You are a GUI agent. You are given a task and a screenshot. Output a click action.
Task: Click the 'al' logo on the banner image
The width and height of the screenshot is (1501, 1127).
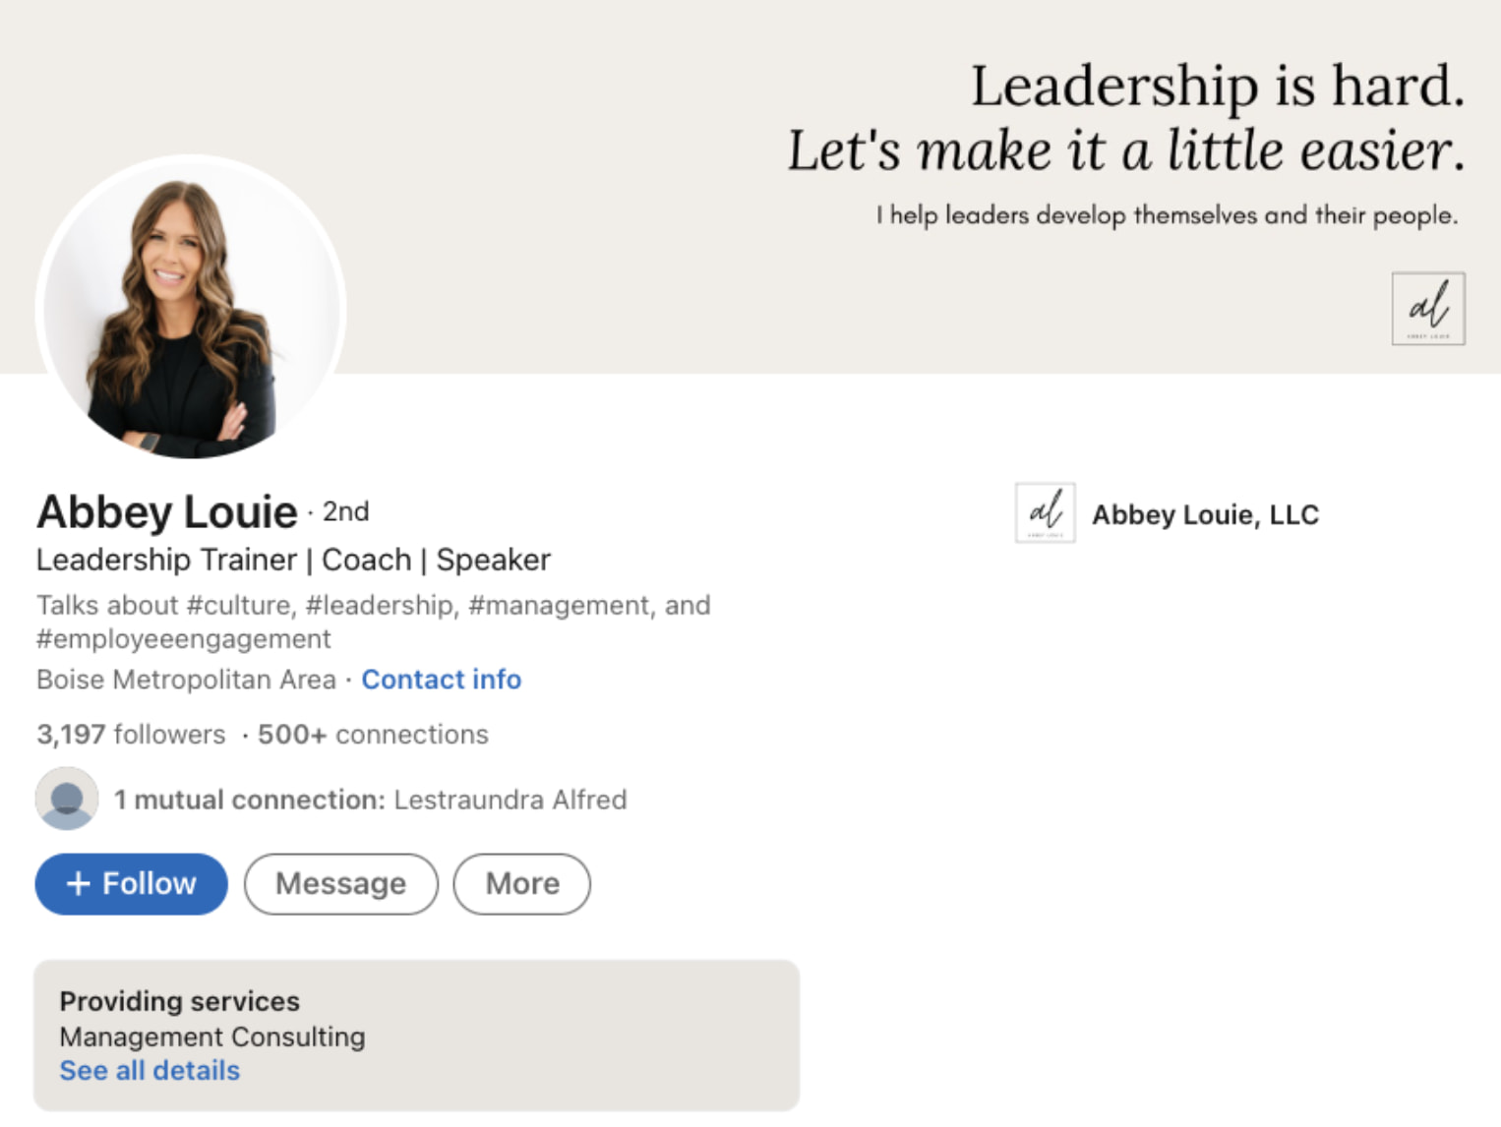point(1428,309)
